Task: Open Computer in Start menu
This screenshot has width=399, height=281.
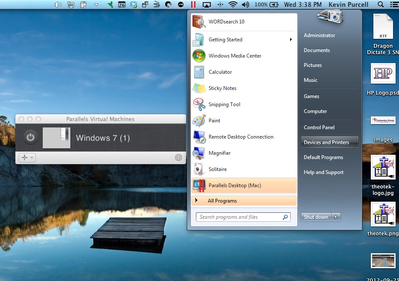Action: [315, 111]
